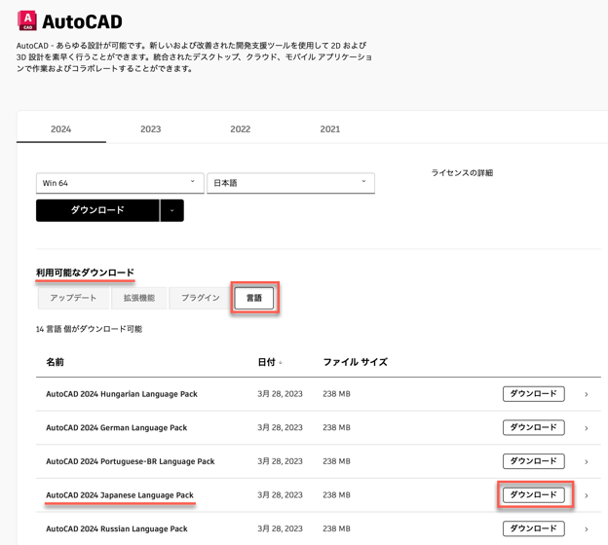Click the date of the Hungarian pack row
This screenshot has height=545, width=608.
click(280, 394)
